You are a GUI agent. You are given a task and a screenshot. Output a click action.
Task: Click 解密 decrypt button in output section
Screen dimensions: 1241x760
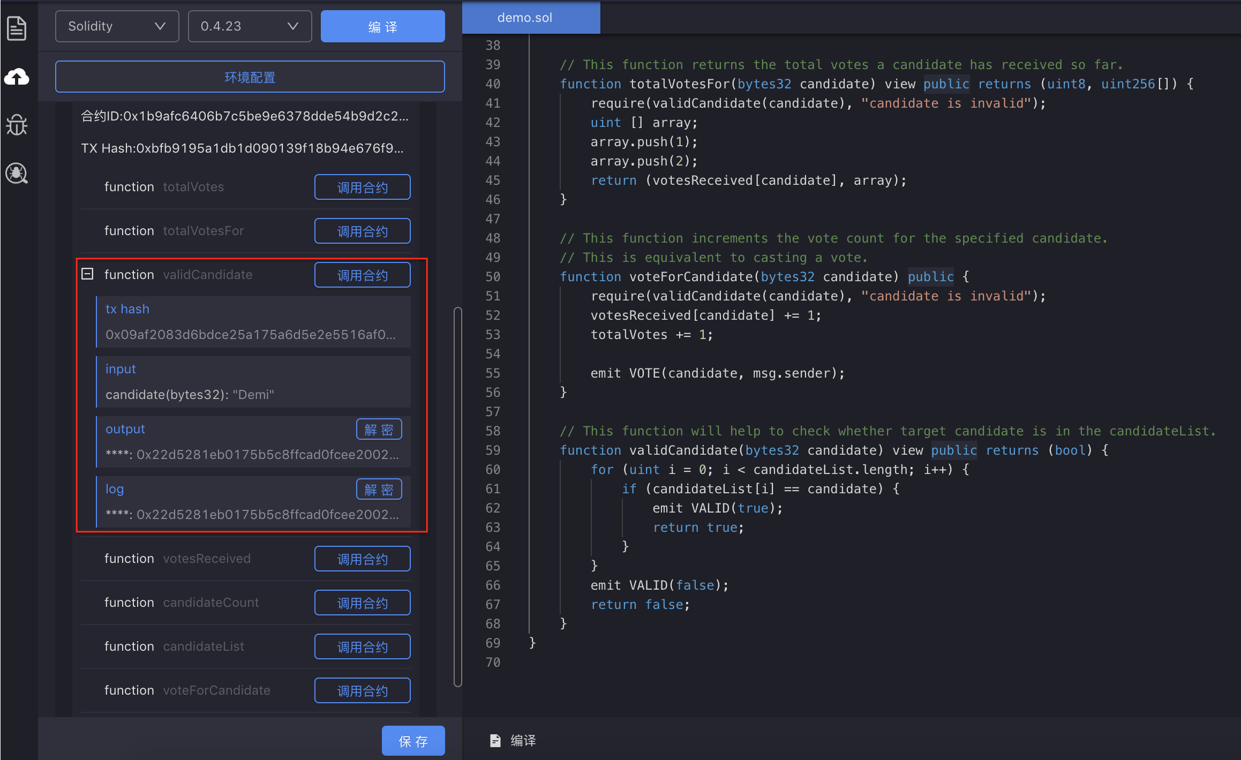[379, 430]
